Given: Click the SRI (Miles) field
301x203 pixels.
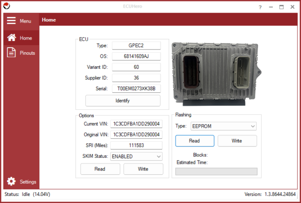Looking at the screenshot, I should (x=136, y=145).
